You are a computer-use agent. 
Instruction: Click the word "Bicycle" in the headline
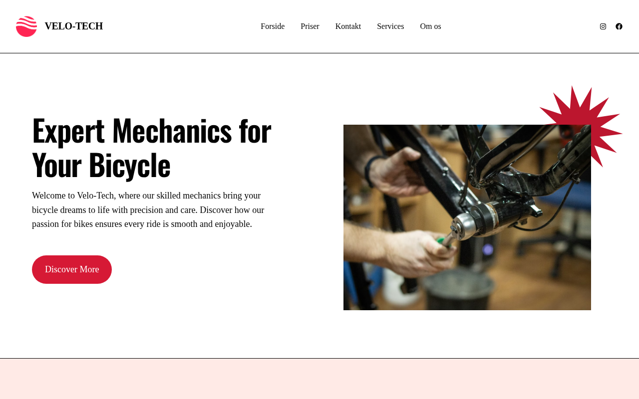pos(129,165)
